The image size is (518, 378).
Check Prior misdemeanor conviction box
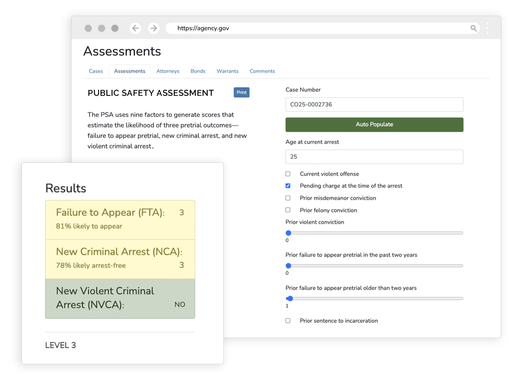pos(288,198)
